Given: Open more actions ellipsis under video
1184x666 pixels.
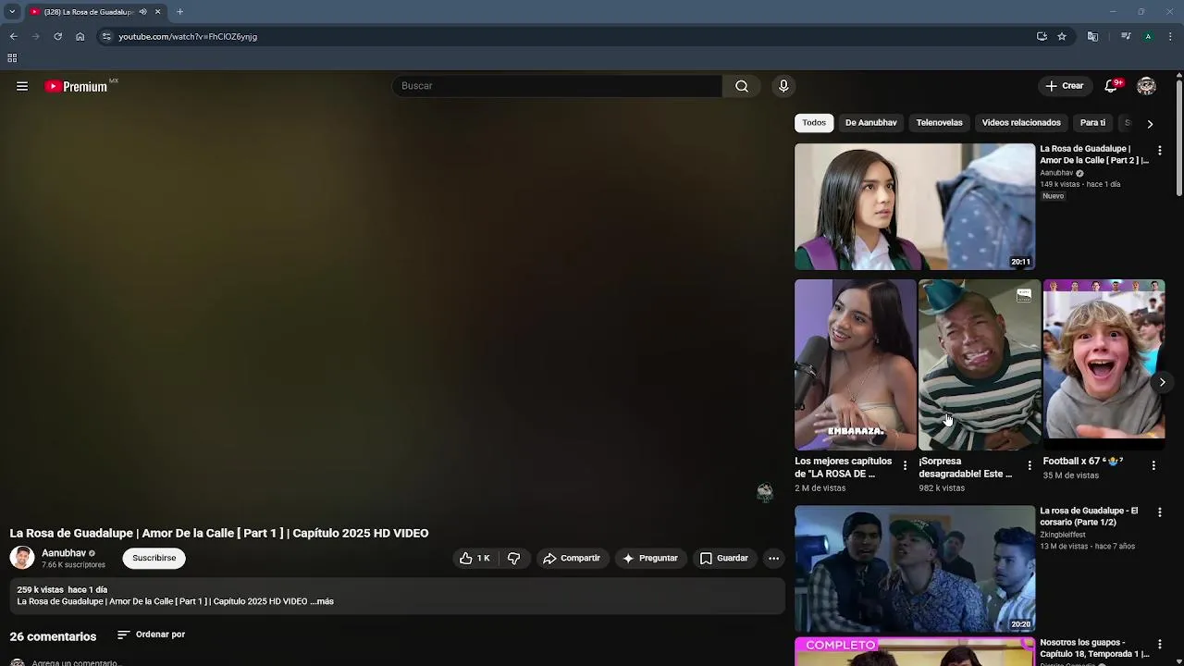Looking at the screenshot, I should [x=773, y=558].
